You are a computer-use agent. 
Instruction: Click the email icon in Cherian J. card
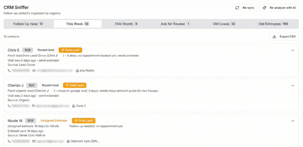click(x=34, y=106)
